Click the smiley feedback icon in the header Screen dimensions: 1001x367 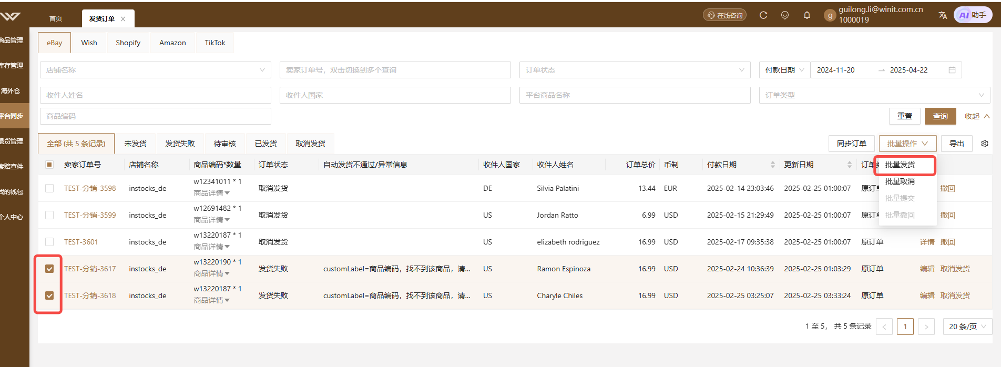(785, 15)
